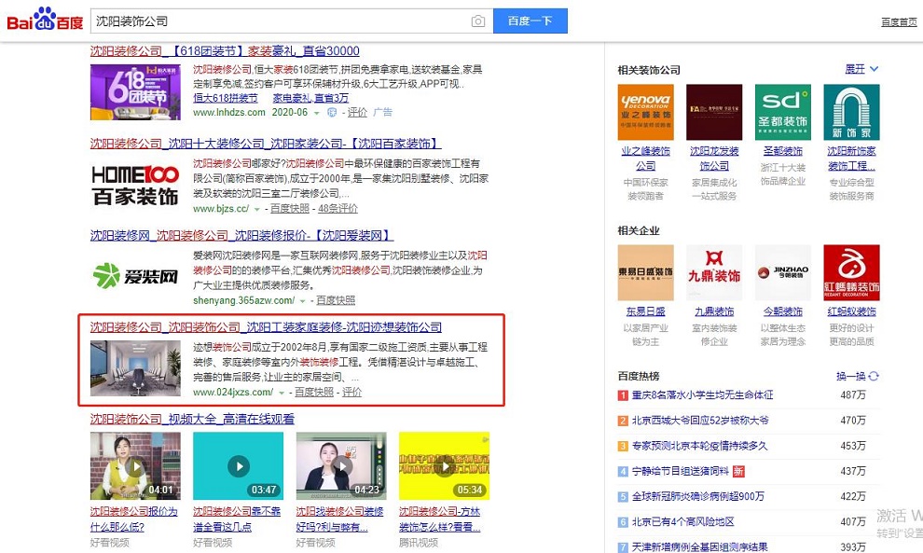Open 沈阳百家装饰 result title
The width and height of the screenshot is (923, 553).
tap(266, 144)
